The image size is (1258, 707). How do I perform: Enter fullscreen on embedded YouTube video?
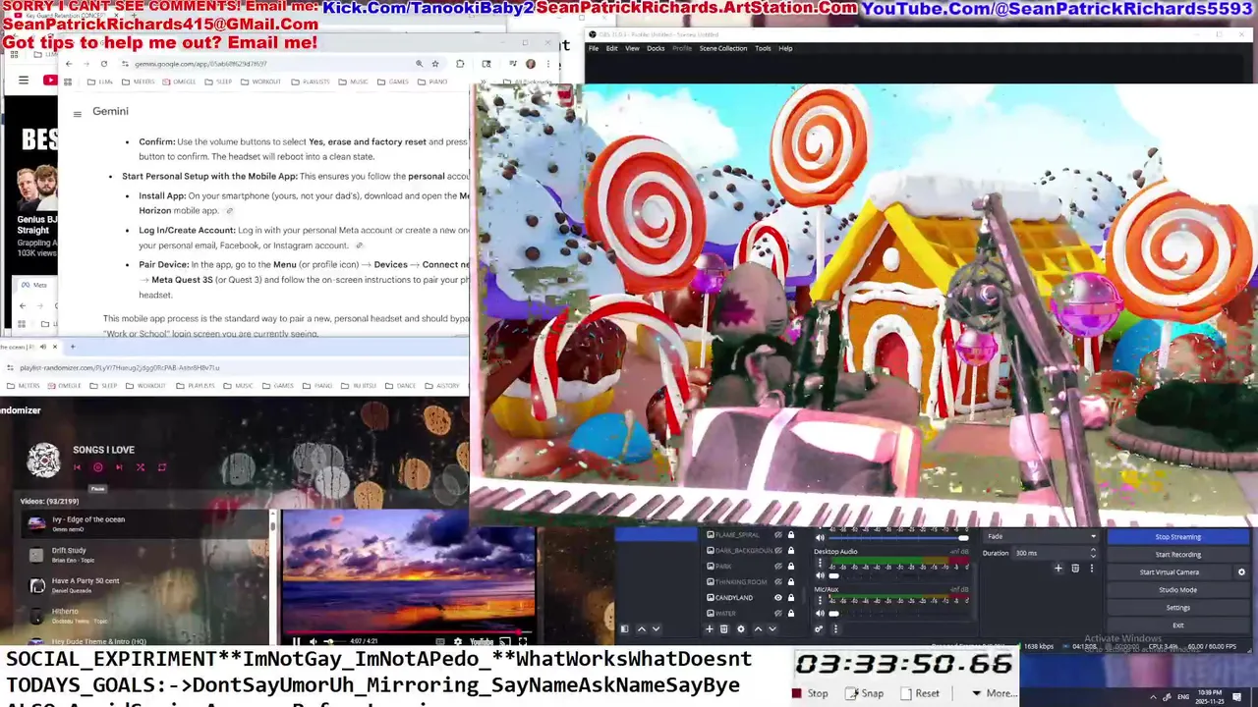coord(522,641)
